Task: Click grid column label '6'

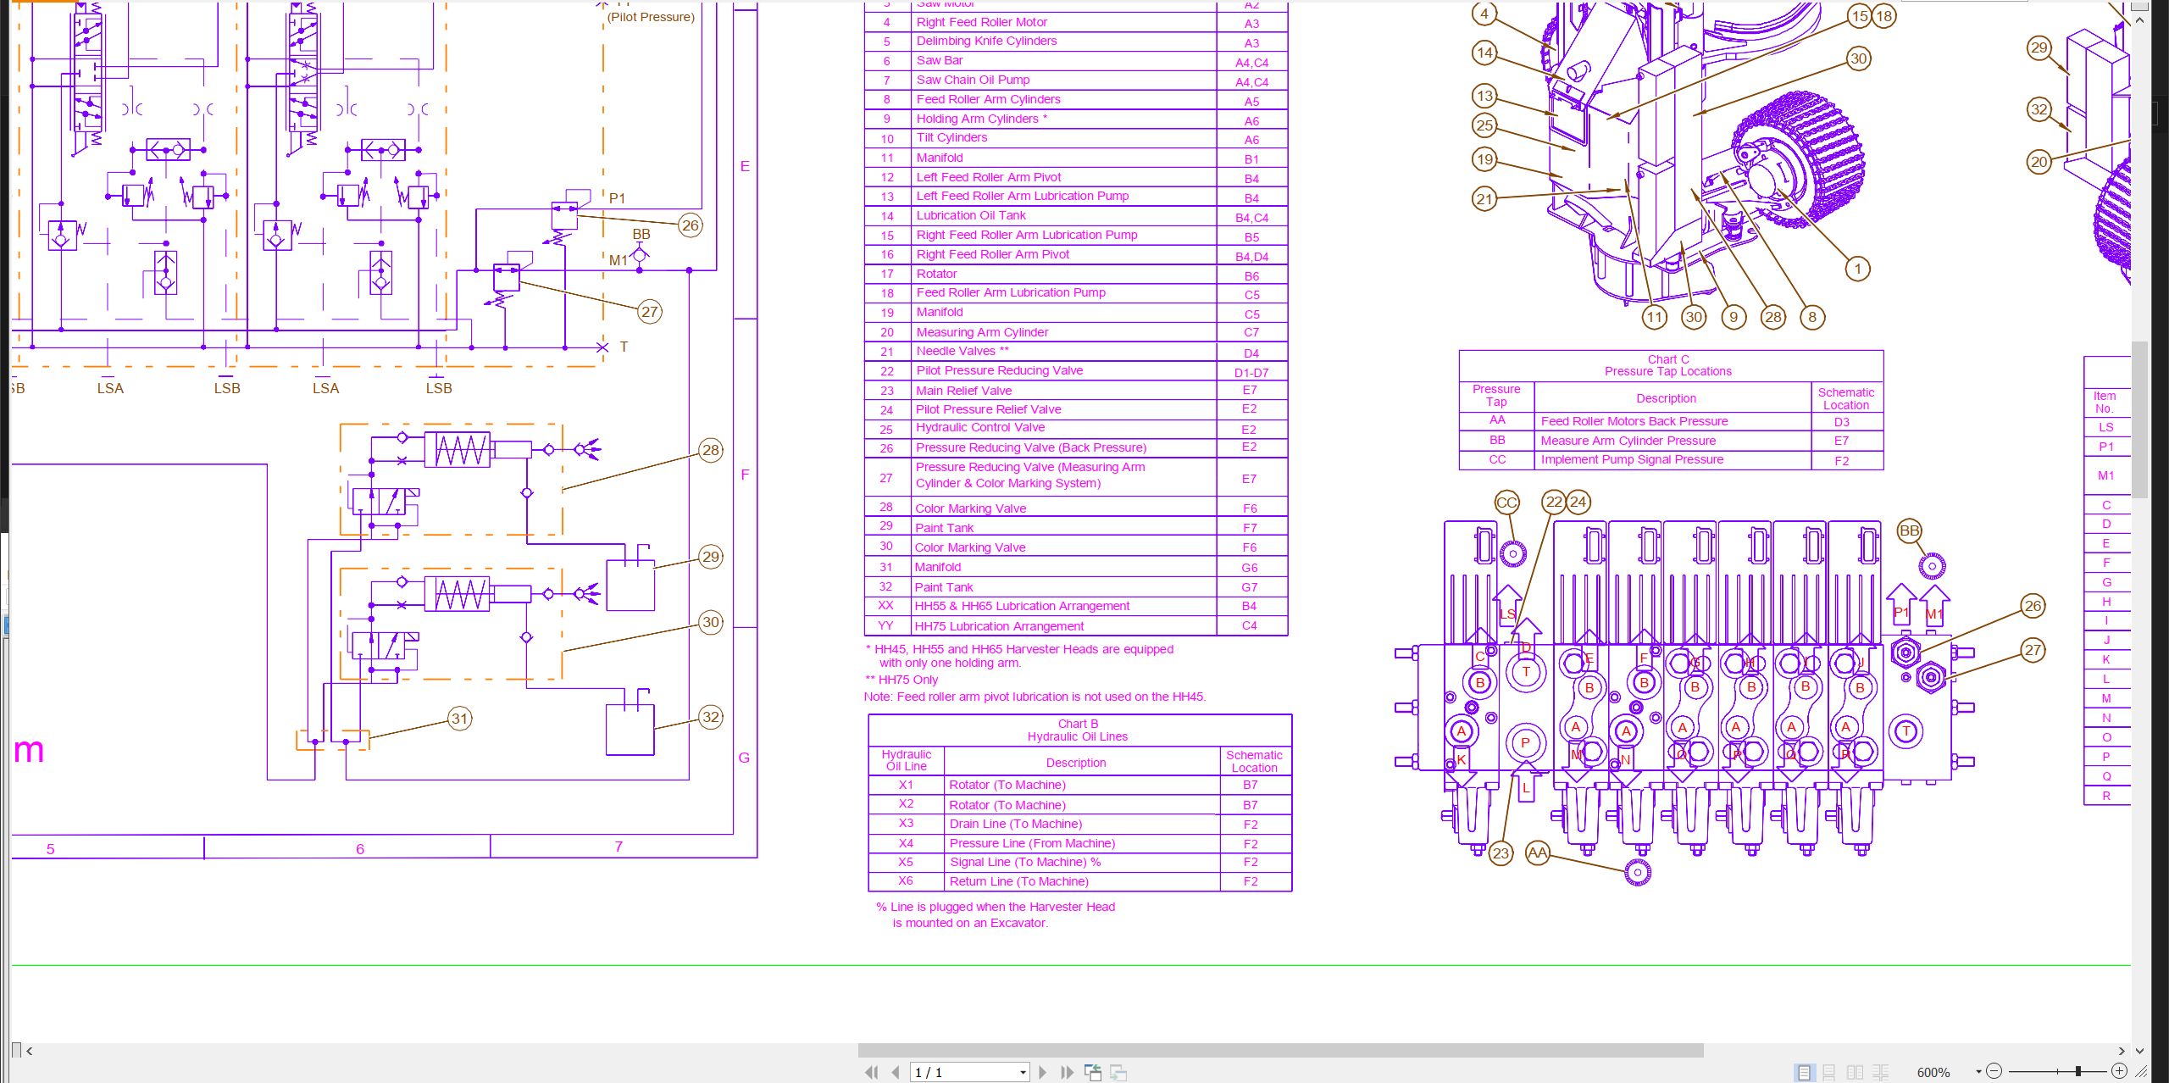Action: (x=360, y=848)
